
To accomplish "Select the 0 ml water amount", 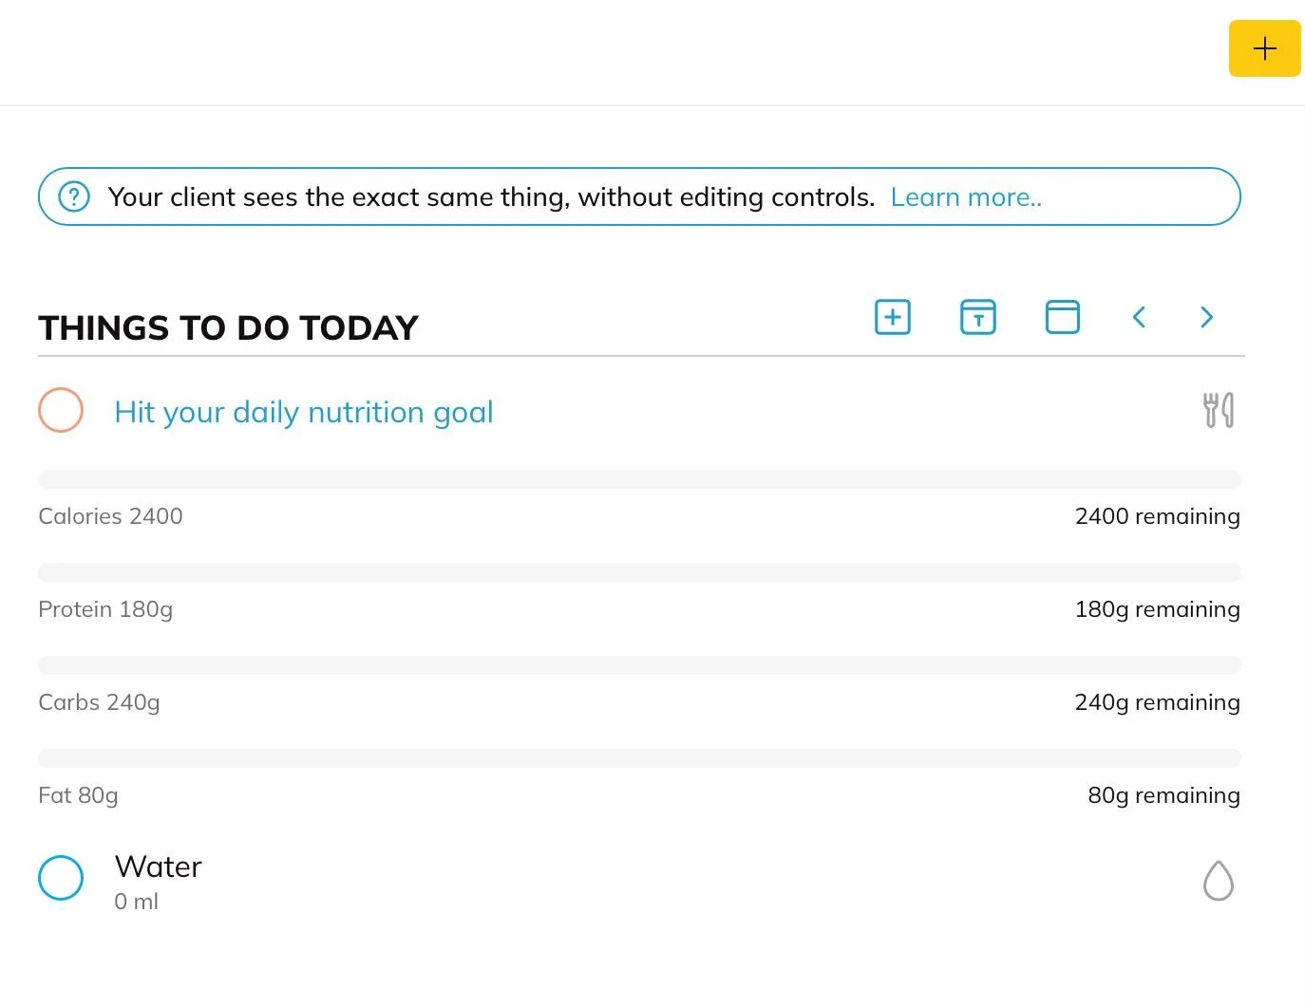I will 136,902.
